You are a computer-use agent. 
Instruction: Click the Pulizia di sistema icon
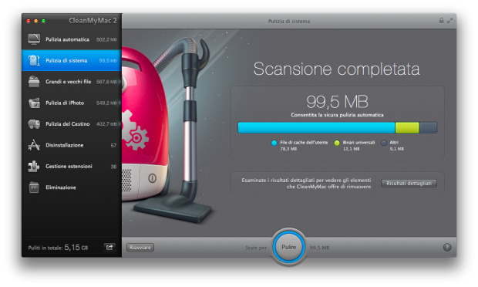[34, 60]
